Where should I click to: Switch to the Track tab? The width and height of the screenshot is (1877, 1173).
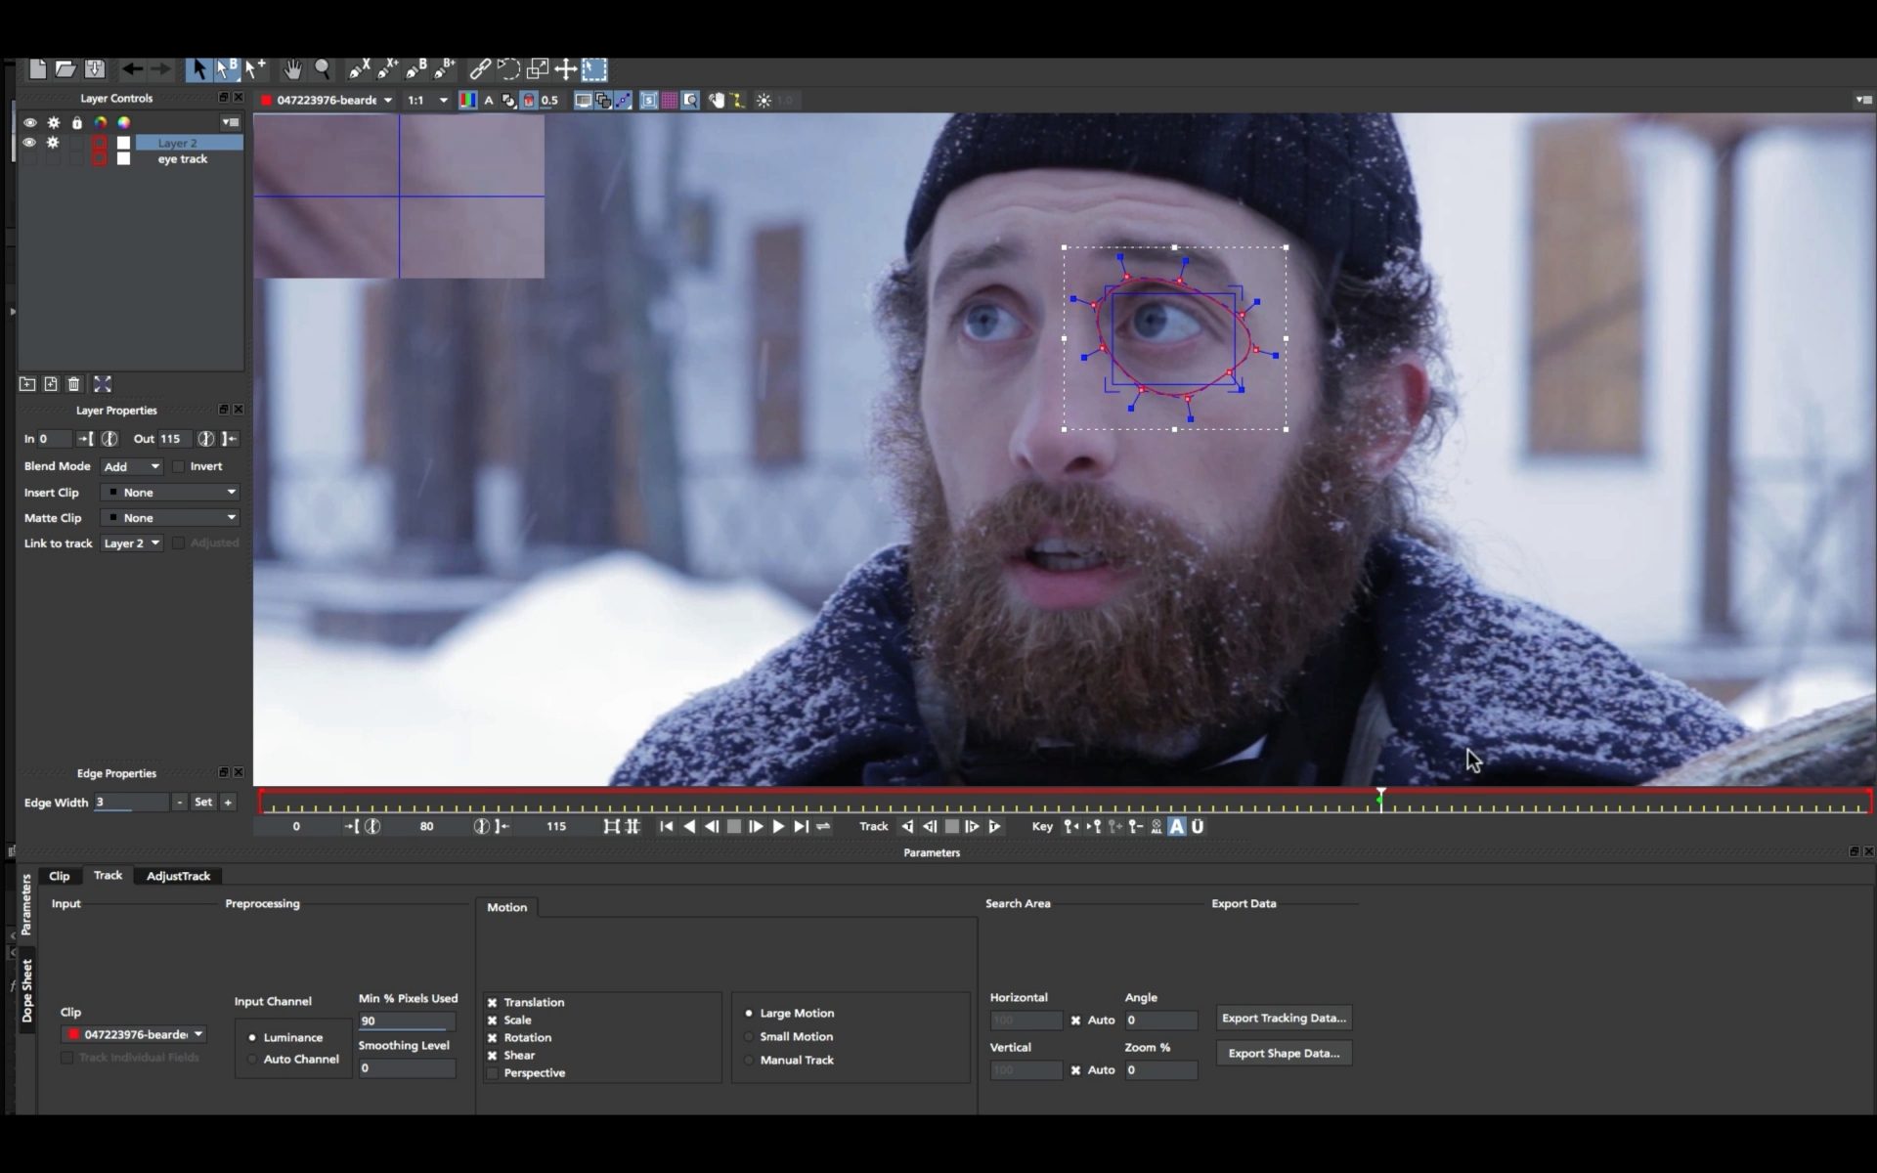(x=108, y=875)
